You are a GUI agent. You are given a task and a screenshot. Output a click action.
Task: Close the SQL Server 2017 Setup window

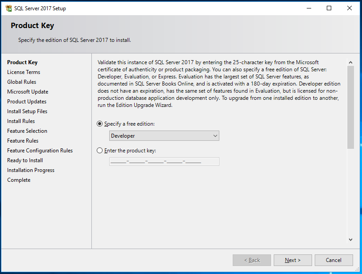(x=350, y=8)
